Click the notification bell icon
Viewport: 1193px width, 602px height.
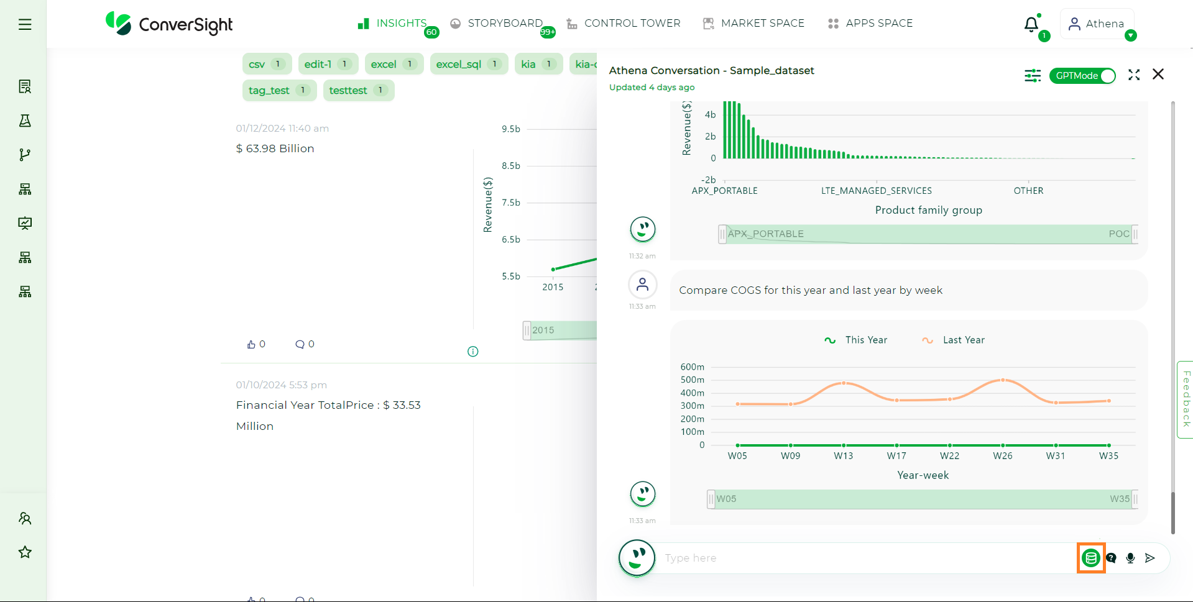[1031, 24]
